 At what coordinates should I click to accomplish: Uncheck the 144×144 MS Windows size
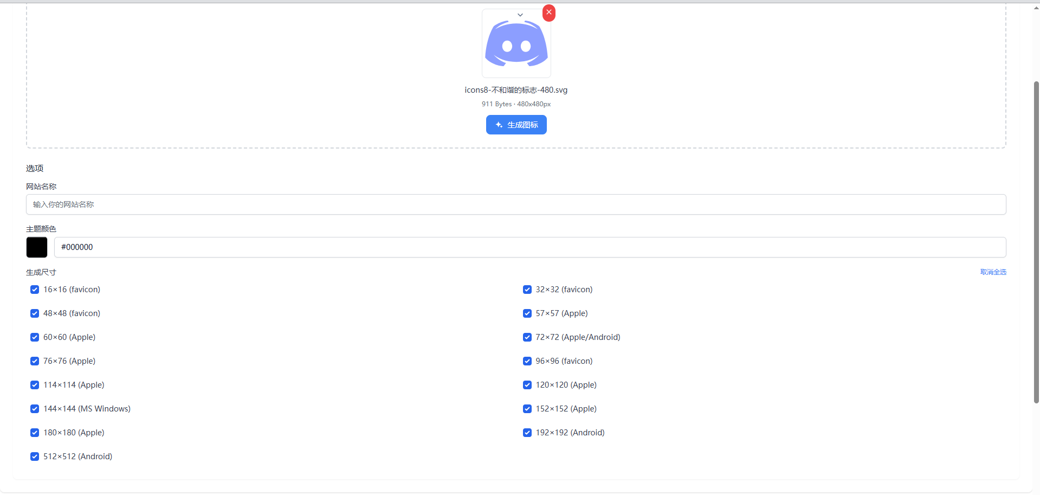click(35, 409)
